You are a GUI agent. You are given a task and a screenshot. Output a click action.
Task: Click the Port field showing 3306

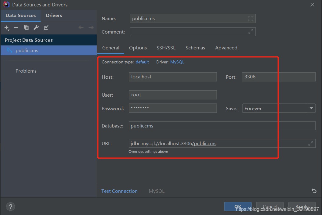[x=279, y=77]
